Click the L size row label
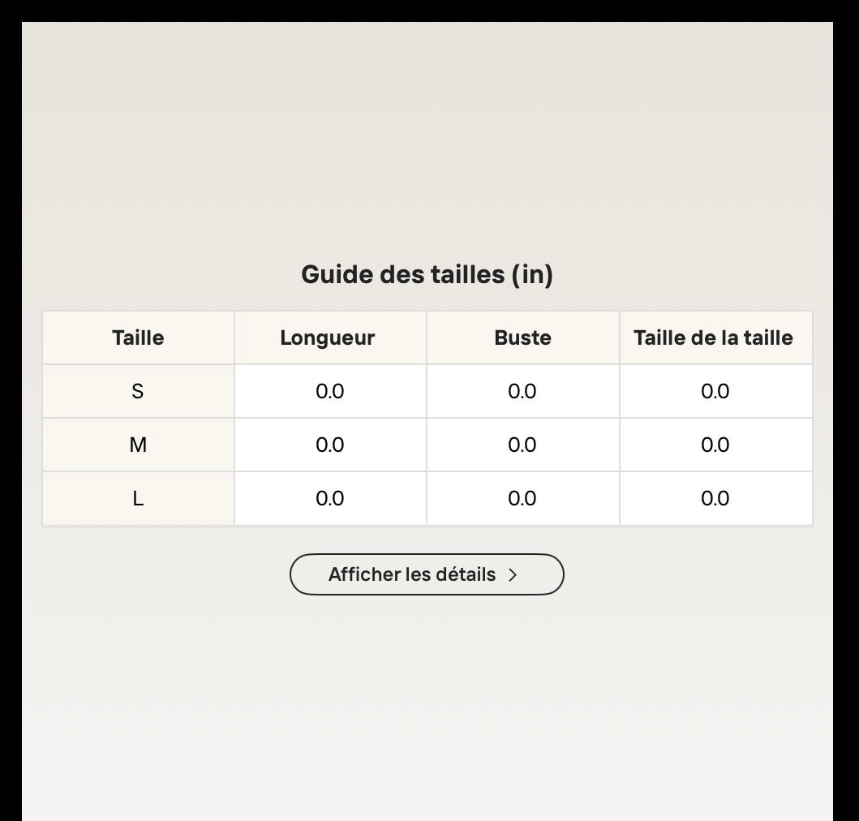 point(138,498)
